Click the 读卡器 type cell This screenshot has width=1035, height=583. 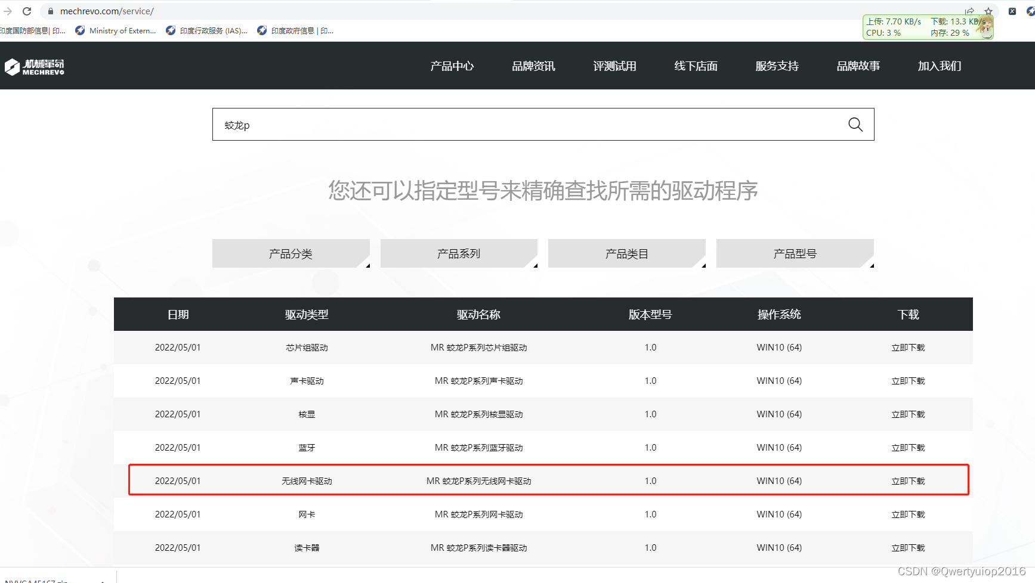pyautogui.click(x=307, y=548)
